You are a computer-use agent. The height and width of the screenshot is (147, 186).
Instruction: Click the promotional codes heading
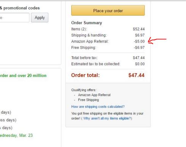click(20, 8)
